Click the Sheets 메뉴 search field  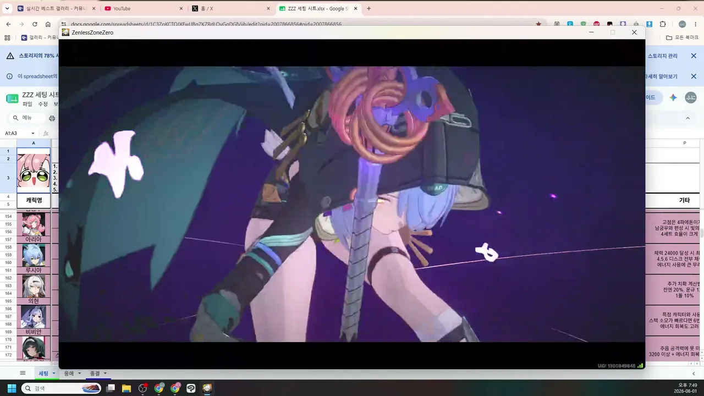(x=27, y=118)
